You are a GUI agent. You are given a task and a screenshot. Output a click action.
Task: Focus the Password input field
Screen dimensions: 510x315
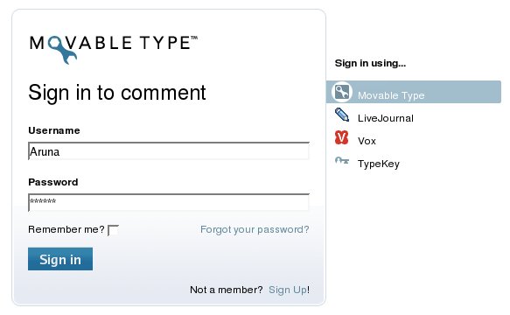coord(169,202)
